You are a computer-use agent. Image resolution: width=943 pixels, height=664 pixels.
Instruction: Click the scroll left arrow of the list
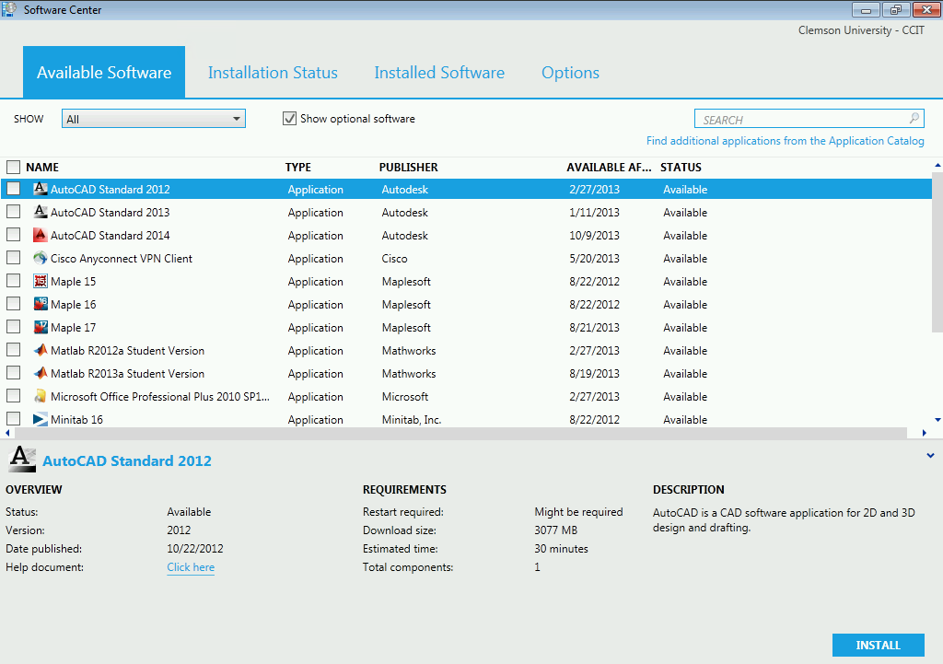(7, 433)
